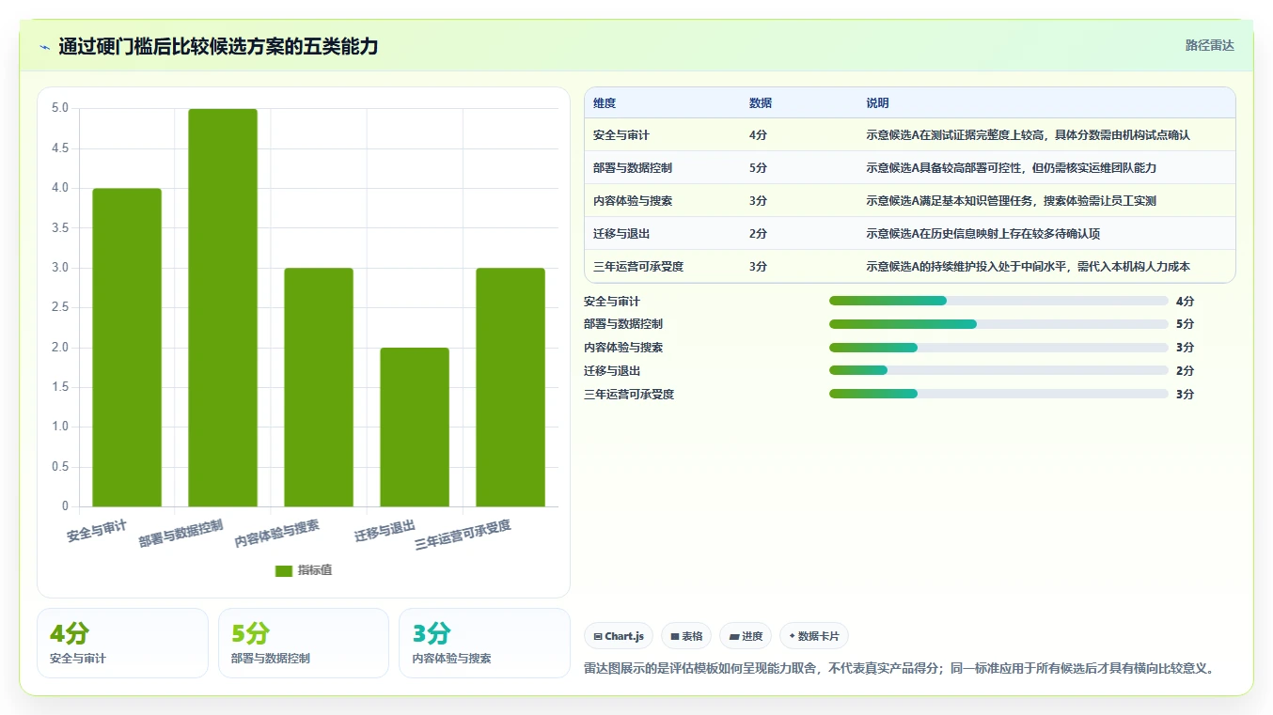Viewport: 1273px width, 715px height.
Task: Click the 数据 table column header
Action: 761,103
